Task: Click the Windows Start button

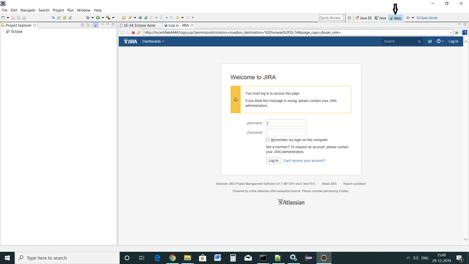Action: (7, 258)
